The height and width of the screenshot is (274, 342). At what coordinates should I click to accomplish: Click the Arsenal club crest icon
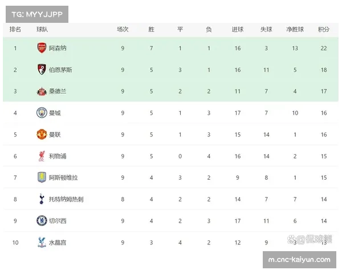coord(42,48)
